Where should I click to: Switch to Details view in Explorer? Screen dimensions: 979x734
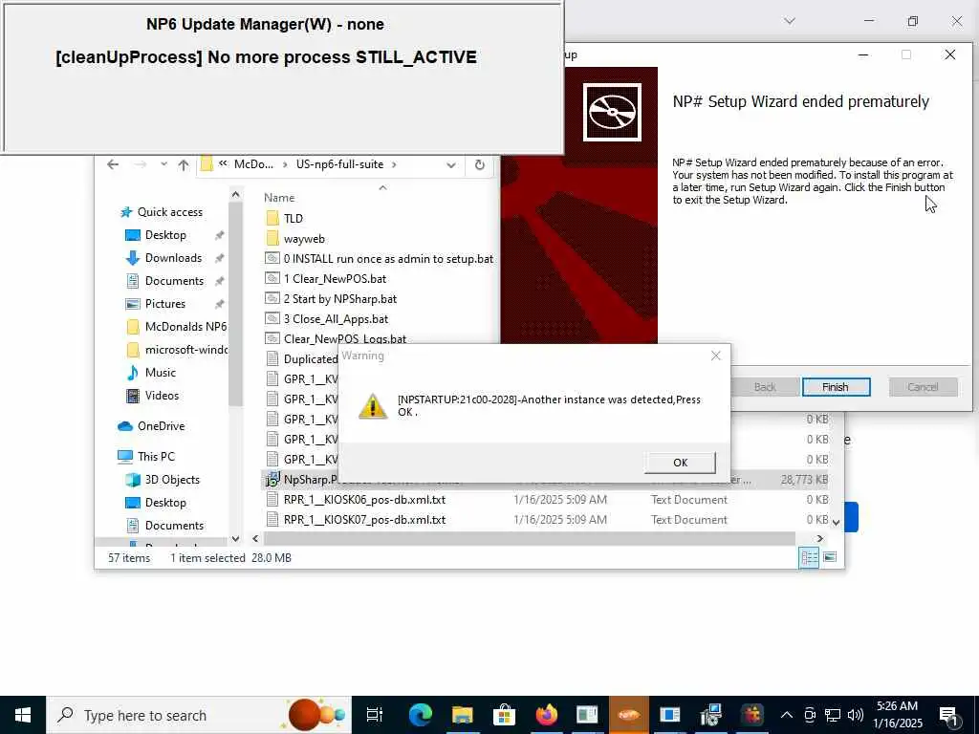click(809, 557)
